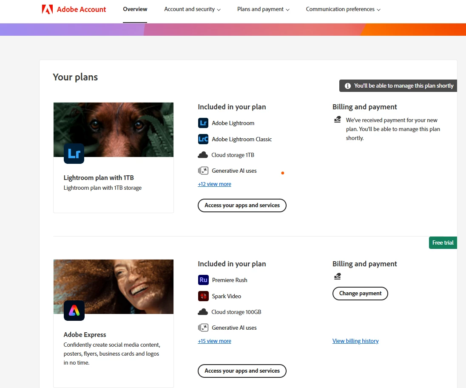
Task: Click 'We've received payment for your new plan' message
Action: [x=393, y=129]
